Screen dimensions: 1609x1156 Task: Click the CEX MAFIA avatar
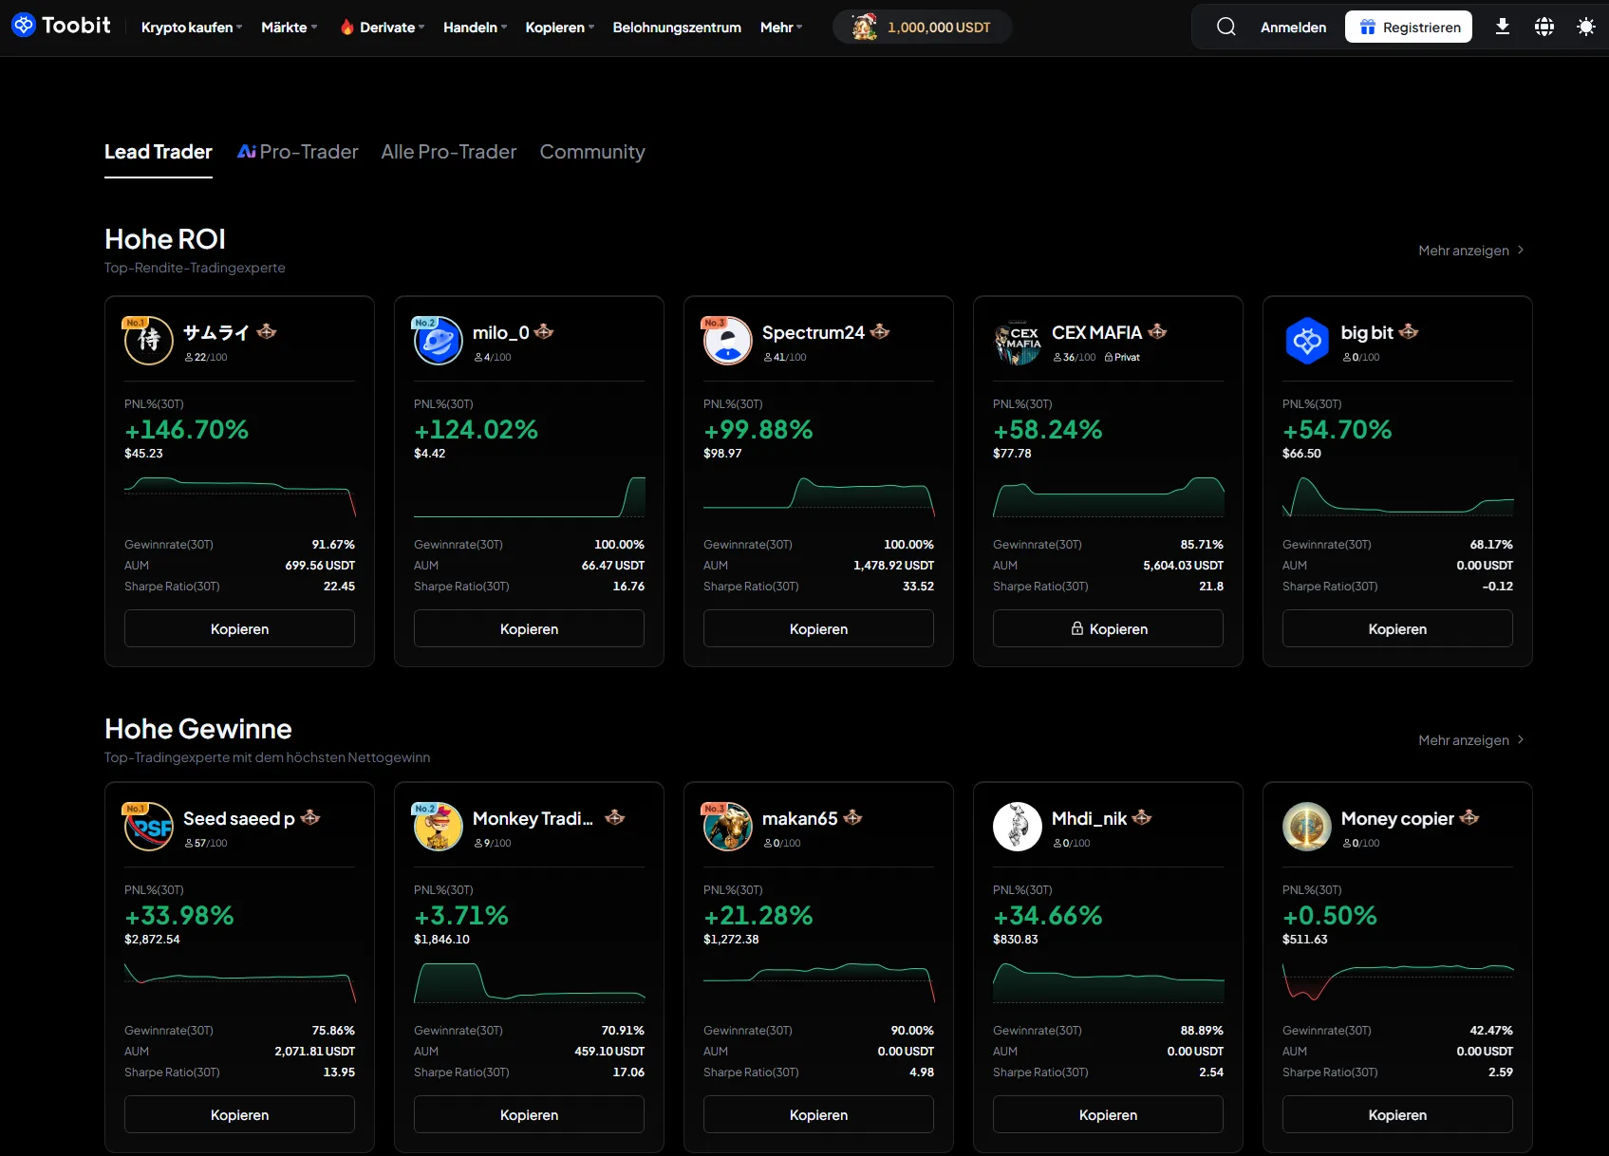1018,340
